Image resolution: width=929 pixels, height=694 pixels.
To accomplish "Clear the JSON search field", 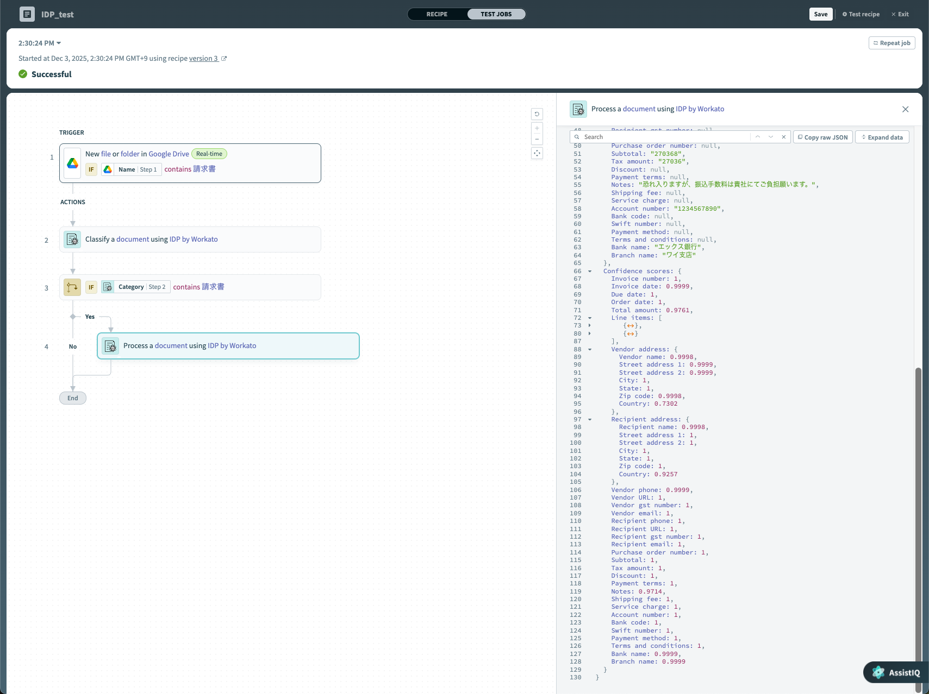I will [784, 137].
